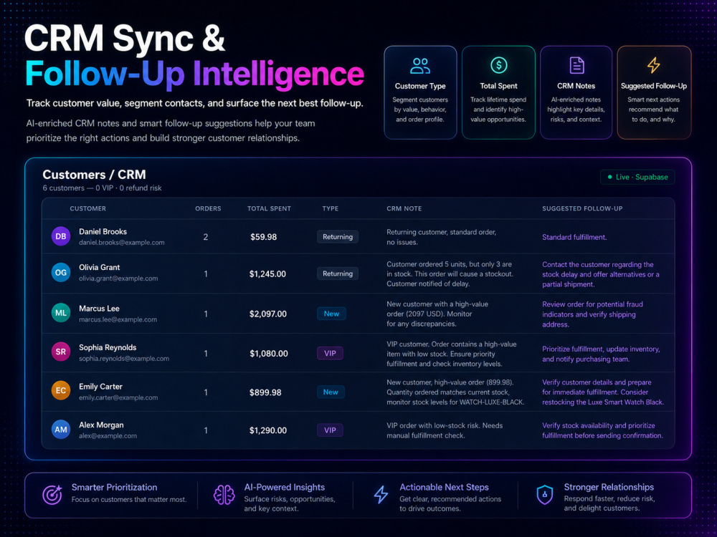The width and height of the screenshot is (717, 537).
Task: Click follow-up about stock delay alternatives
Action: pos(601,274)
